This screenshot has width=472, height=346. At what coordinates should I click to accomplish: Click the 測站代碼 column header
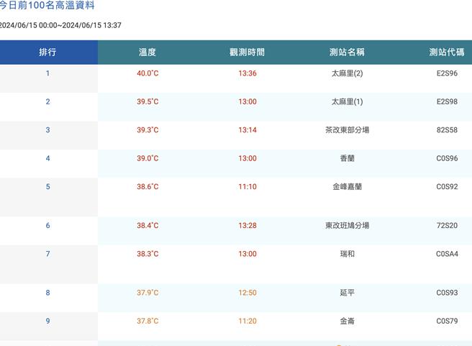(x=447, y=52)
